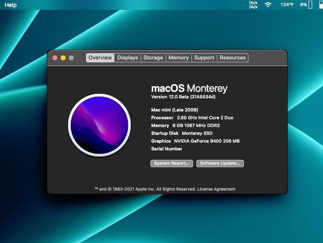323x243 pixels.
Task: Click the grey disabled zoom window button
Action: pyautogui.click(x=71, y=58)
